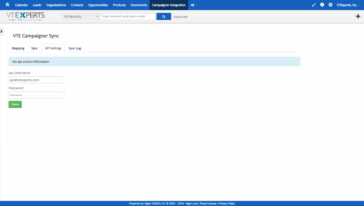Go to the Home icon
This screenshot has height=206, width=364.
7,5
